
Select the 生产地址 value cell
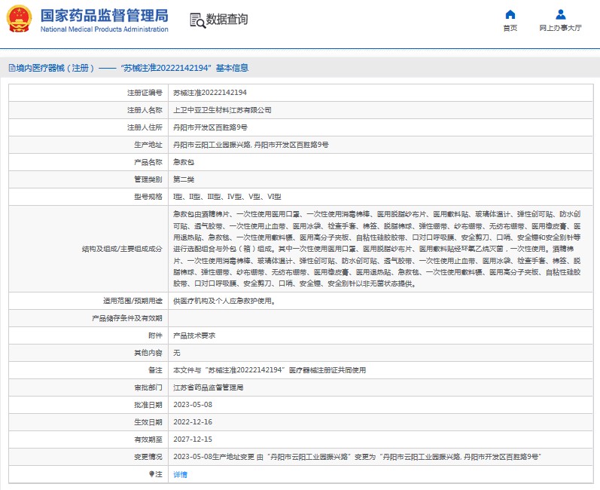click(381, 145)
